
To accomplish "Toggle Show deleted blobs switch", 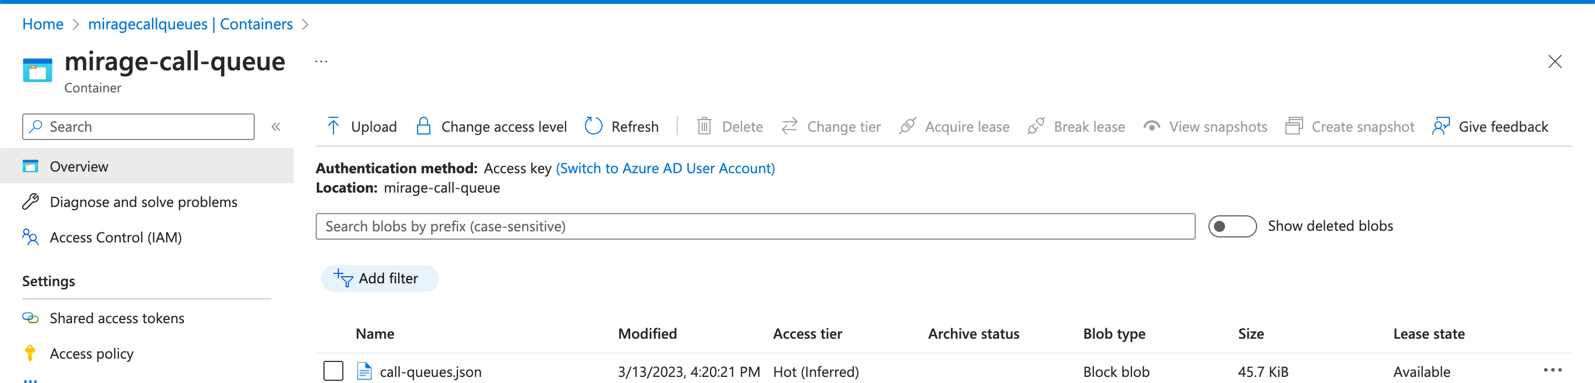I will click(x=1232, y=226).
